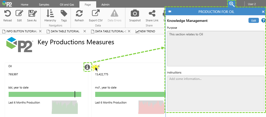Switch to the Oil and Gas tab
266x117 pixels.
[67, 5]
